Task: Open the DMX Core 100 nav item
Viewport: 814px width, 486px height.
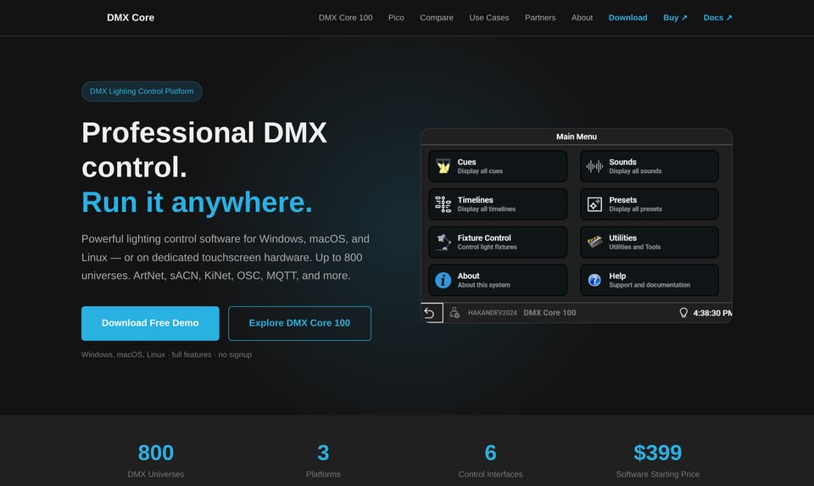Action: coord(345,18)
